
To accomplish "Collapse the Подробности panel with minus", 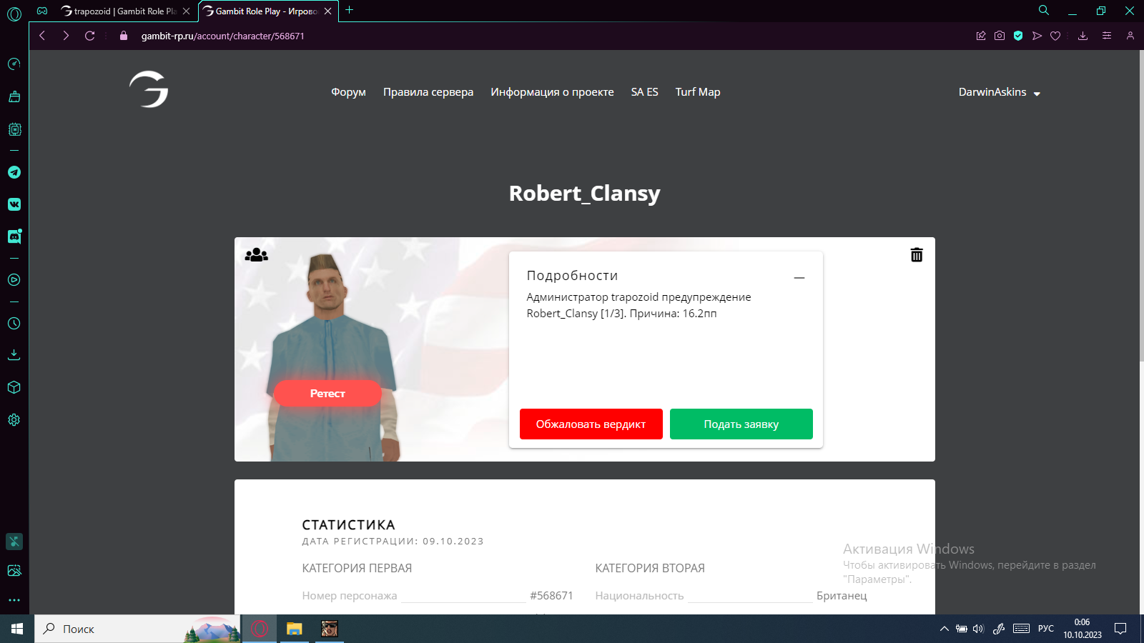I will 799,277.
